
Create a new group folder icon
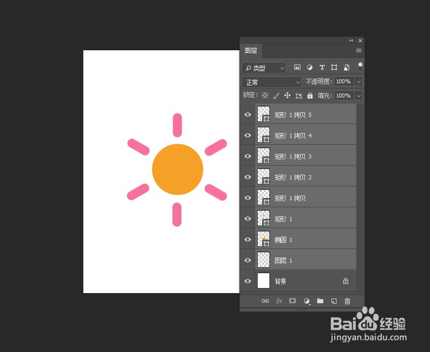[320, 301]
